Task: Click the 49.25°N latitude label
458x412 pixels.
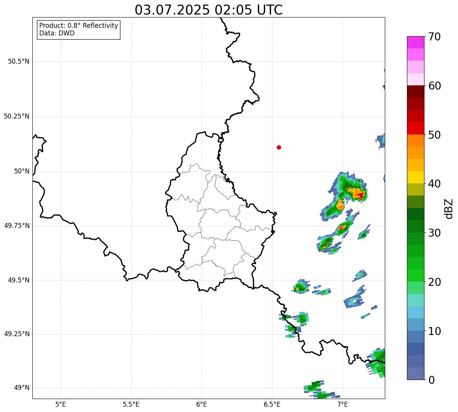Action: point(17,334)
